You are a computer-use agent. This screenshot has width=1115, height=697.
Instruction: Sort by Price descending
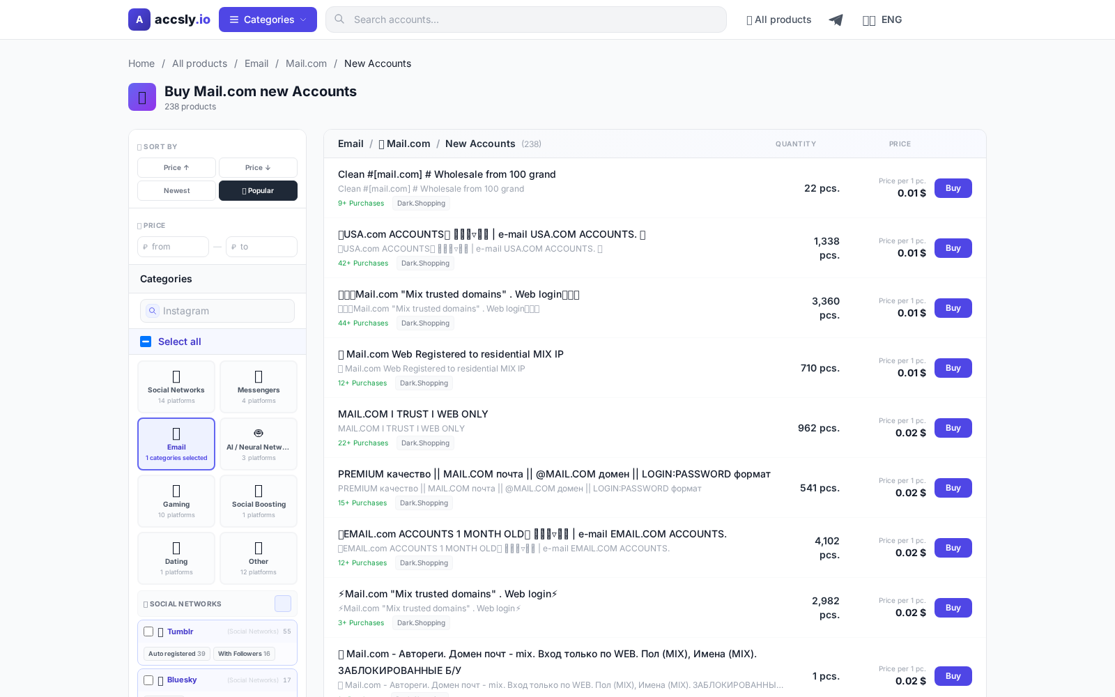tap(258, 167)
